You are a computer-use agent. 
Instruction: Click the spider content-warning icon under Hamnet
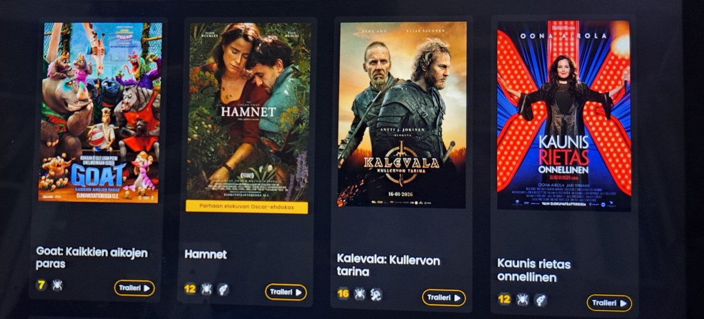pos(206,289)
